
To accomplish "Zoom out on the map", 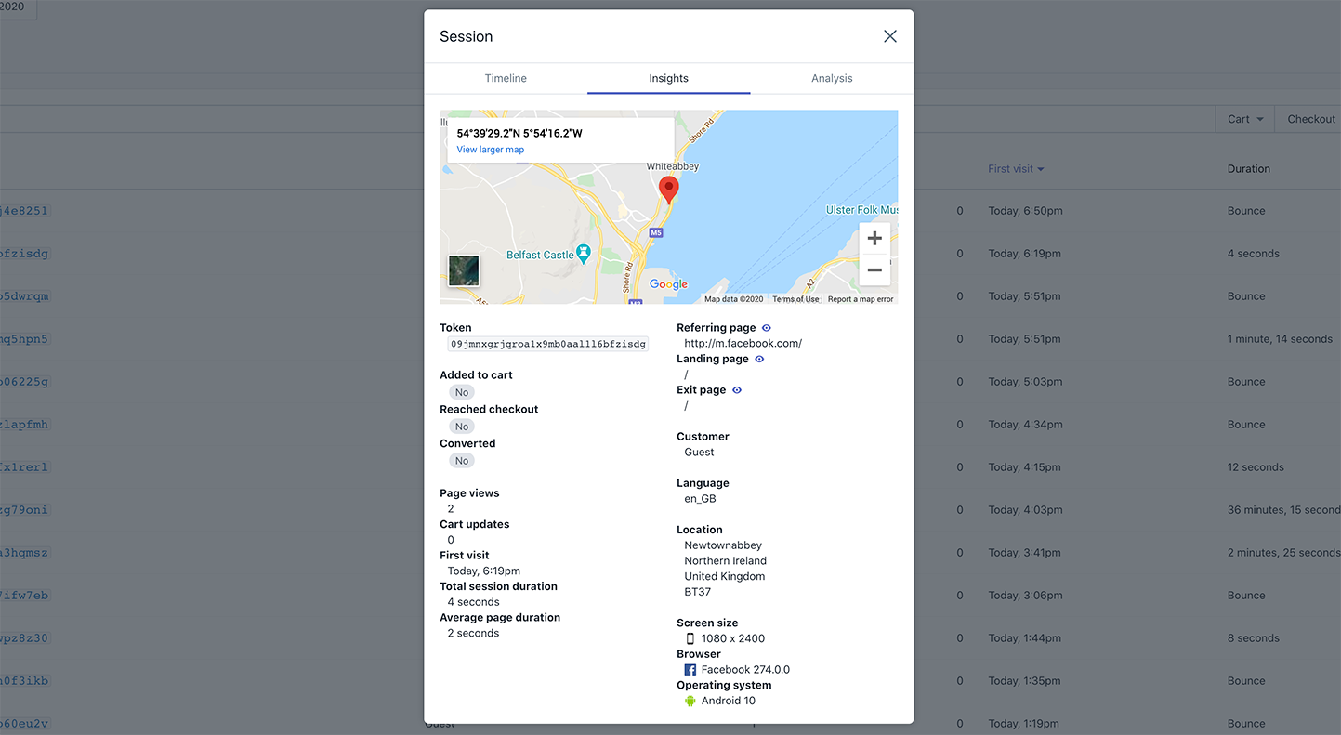I will click(874, 270).
